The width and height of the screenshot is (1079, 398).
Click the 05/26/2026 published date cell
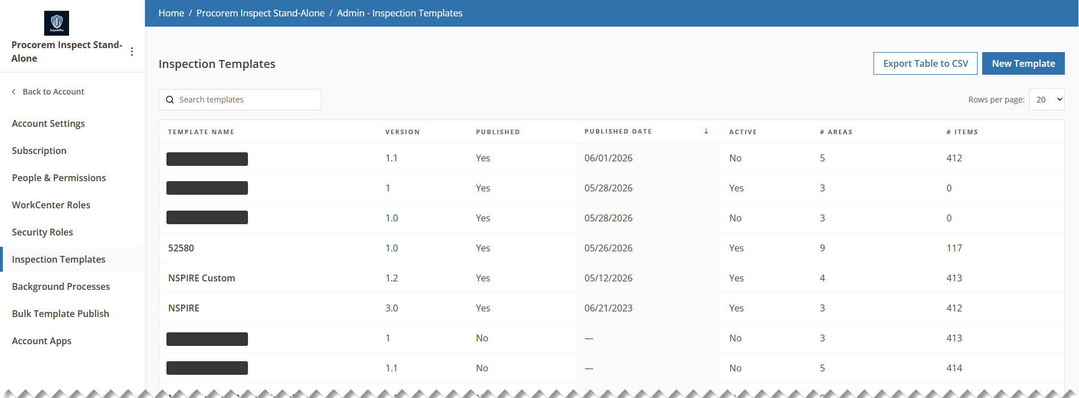click(609, 248)
